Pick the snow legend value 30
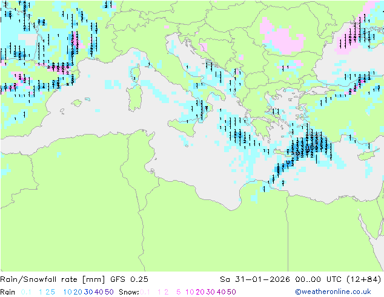384x297 pixels. [211, 292]
